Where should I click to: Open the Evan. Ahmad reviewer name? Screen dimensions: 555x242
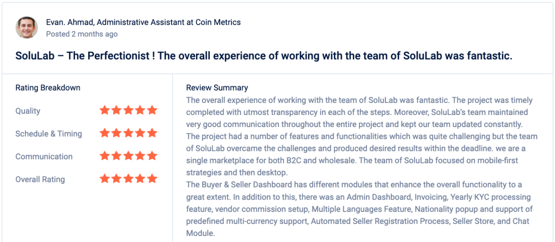click(x=69, y=22)
